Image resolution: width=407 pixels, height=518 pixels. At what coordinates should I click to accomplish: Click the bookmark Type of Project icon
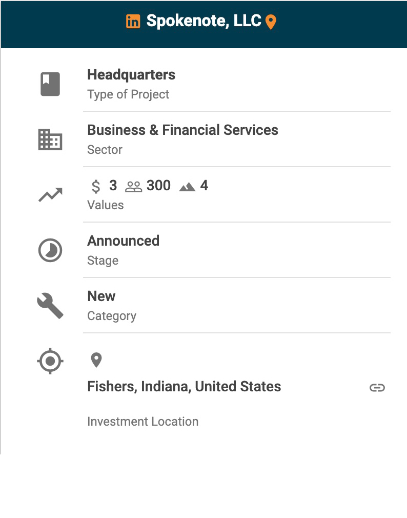(50, 84)
